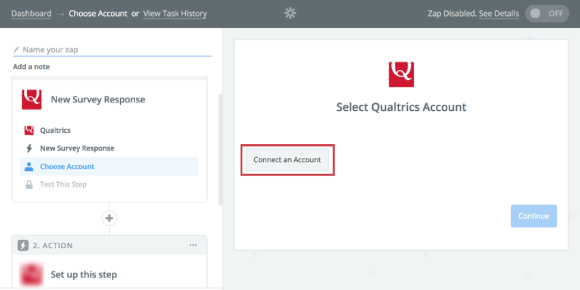Screen dimensions: 580x290
Task: Click the blurred app icon on action step
Action: 32,275
